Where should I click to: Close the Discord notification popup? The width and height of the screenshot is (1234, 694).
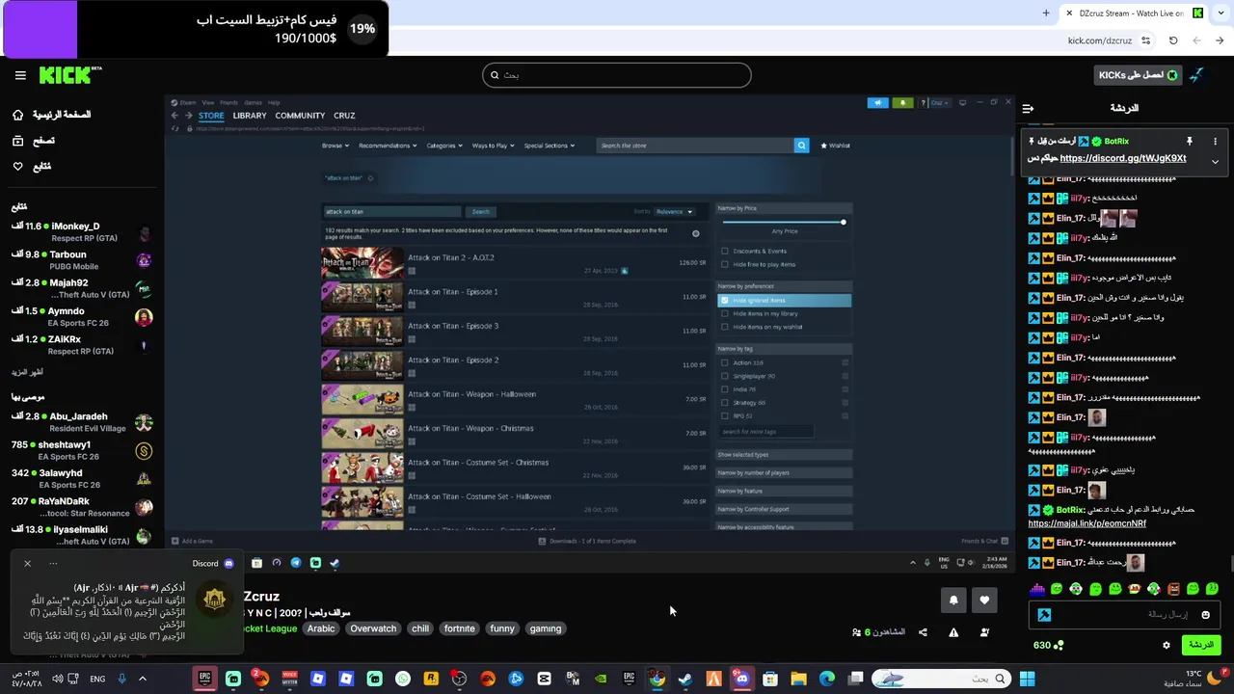tap(27, 563)
